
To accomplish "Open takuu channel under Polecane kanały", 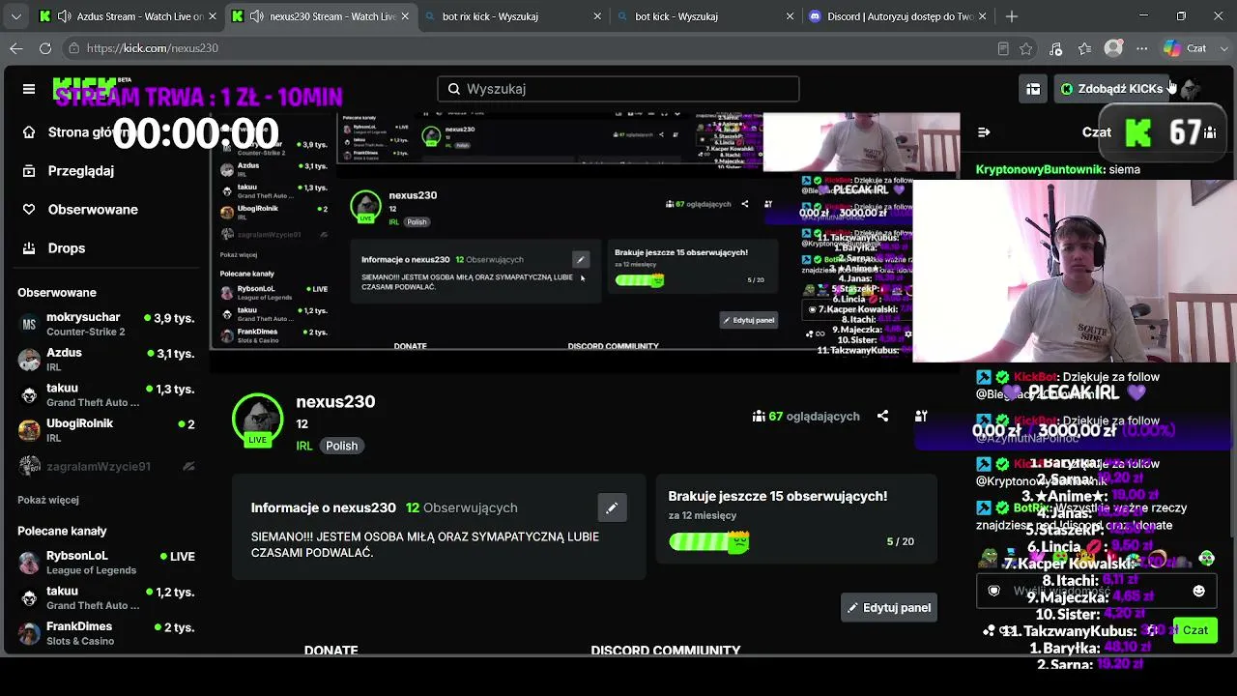I will click(x=106, y=597).
